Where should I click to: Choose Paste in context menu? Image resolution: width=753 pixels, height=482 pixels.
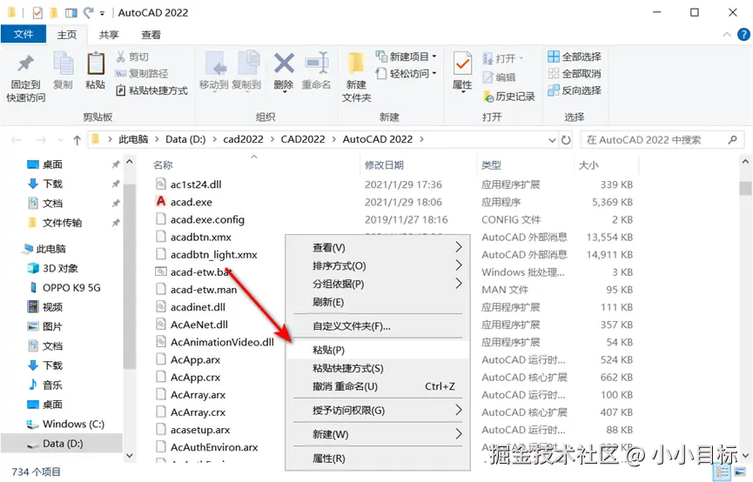tap(378, 350)
